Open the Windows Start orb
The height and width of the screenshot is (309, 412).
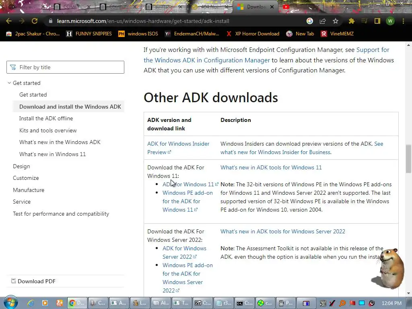pos(10,303)
